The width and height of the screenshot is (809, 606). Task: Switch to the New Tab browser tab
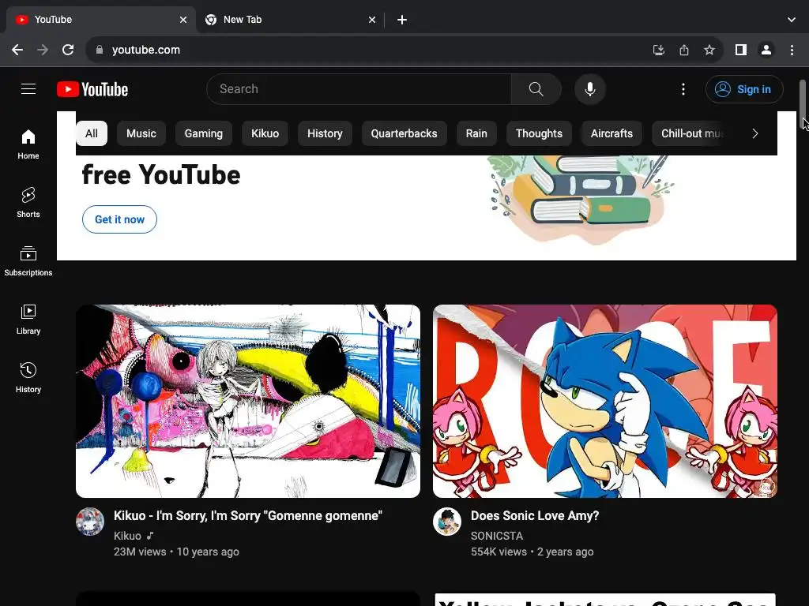291,20
